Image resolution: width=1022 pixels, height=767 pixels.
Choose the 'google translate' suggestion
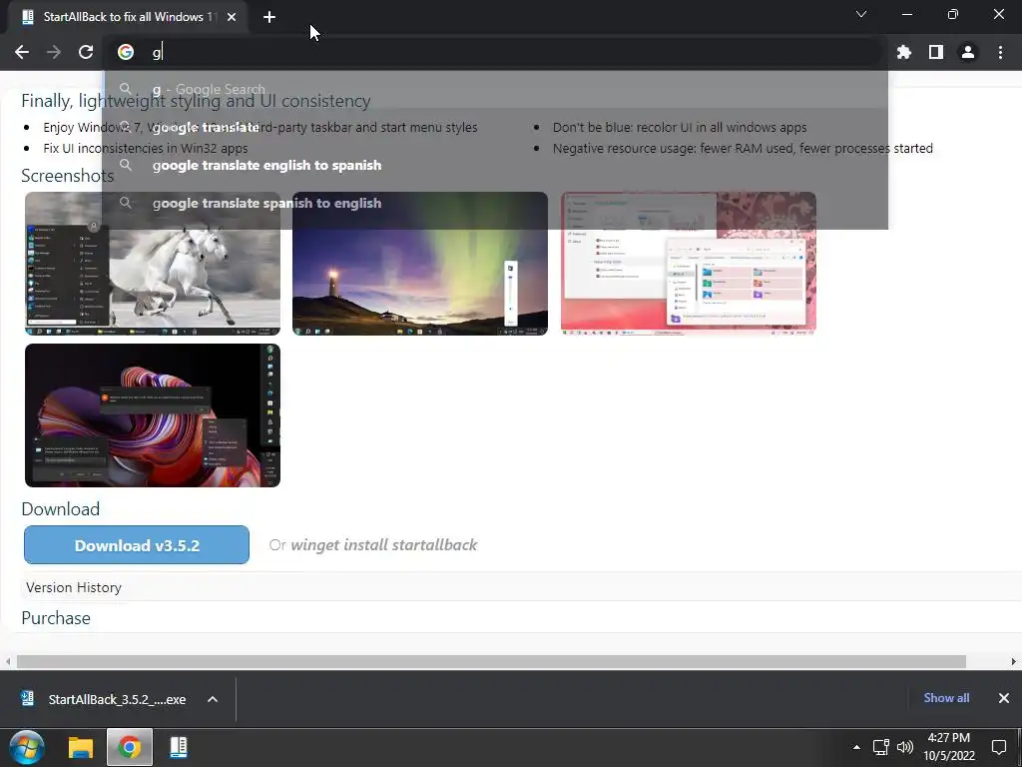click(495, 127)
